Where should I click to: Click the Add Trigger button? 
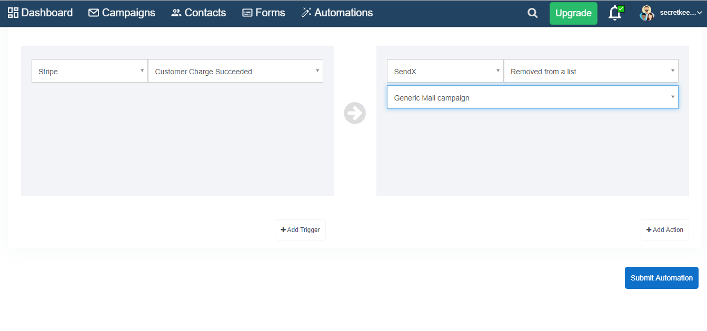click(300, 230)
